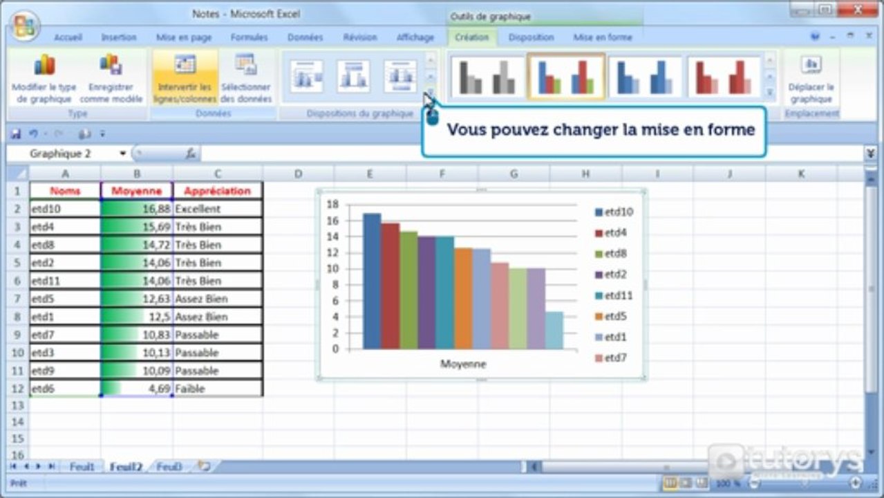Image resolution: width=884 pixels, height=498 pixels.
Task: Click Intervertir les lignes/colonnes button
Action: [185, 78]
